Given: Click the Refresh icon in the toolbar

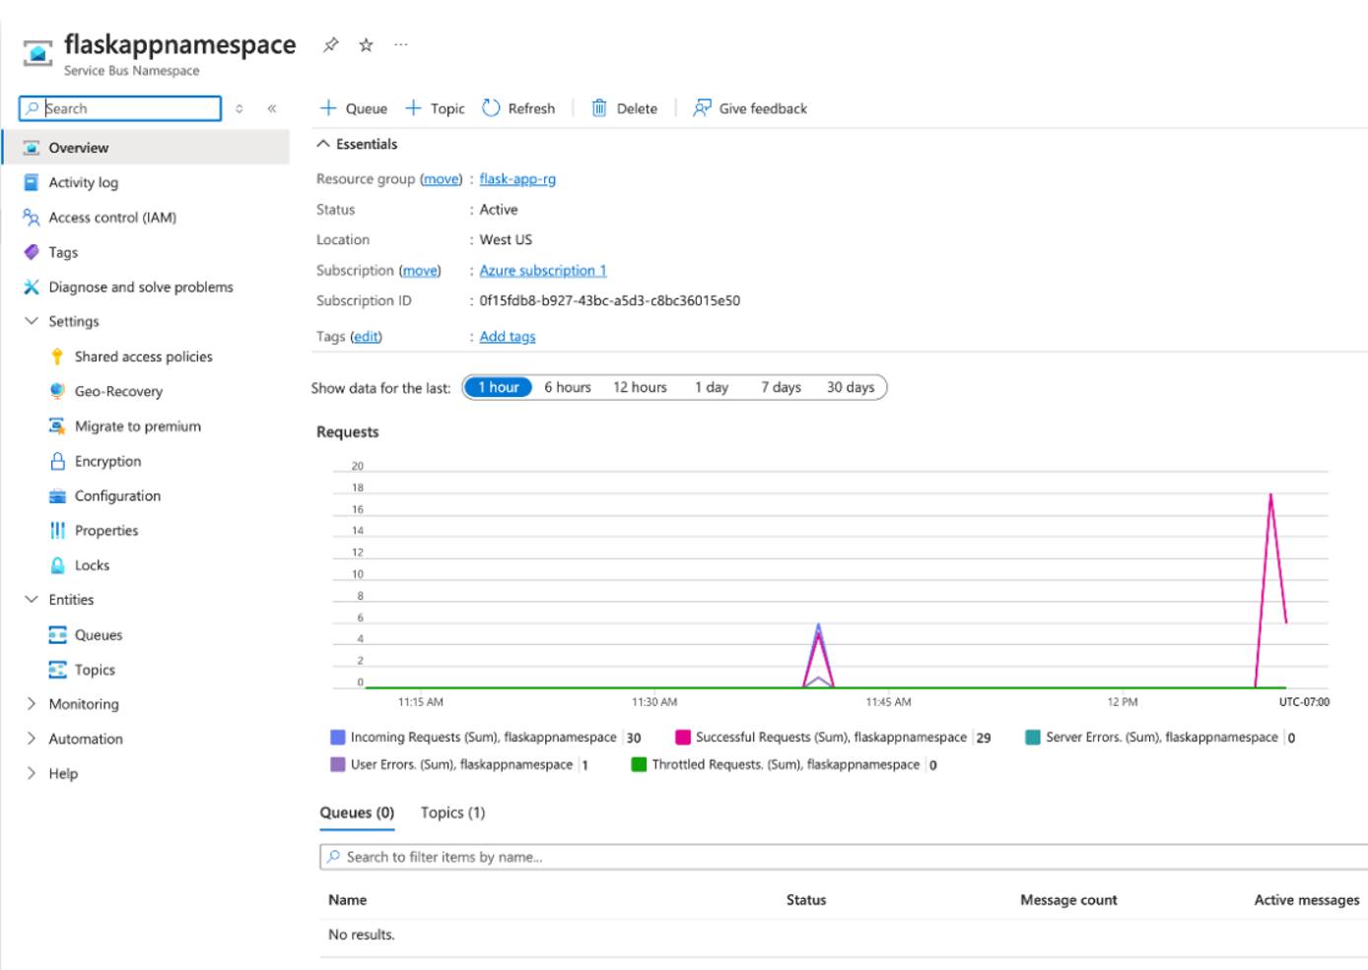Looking at the screenshot, I should click(490, 108).
